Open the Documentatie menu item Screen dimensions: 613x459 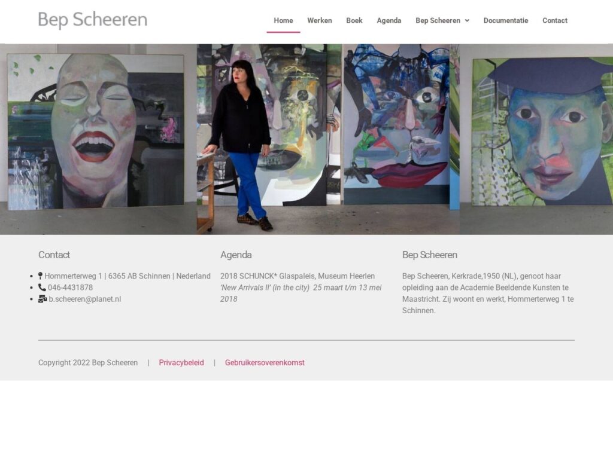point(506,20)
